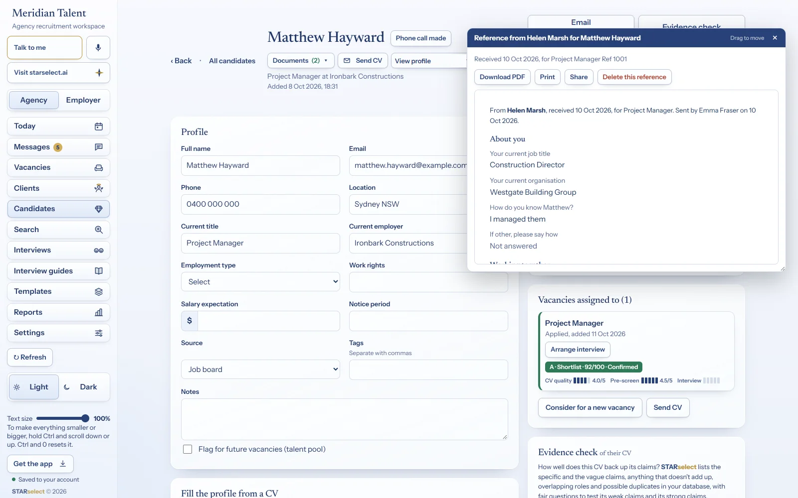The image size is (798, 498).
Task: Open Candidates via the diamond icon
Action: click(99, 209)
